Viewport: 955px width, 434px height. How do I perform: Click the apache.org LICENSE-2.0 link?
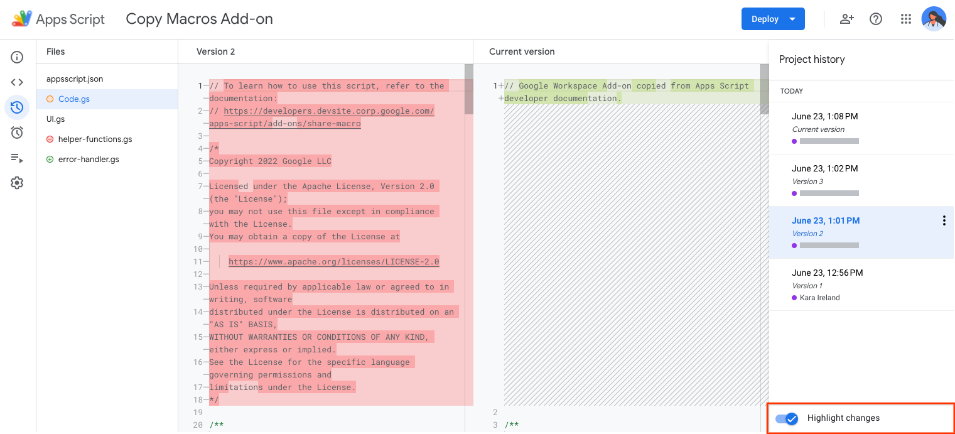coord(333,262)
